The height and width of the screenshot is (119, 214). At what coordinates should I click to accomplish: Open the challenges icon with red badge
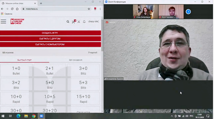(x=74, y=22)
